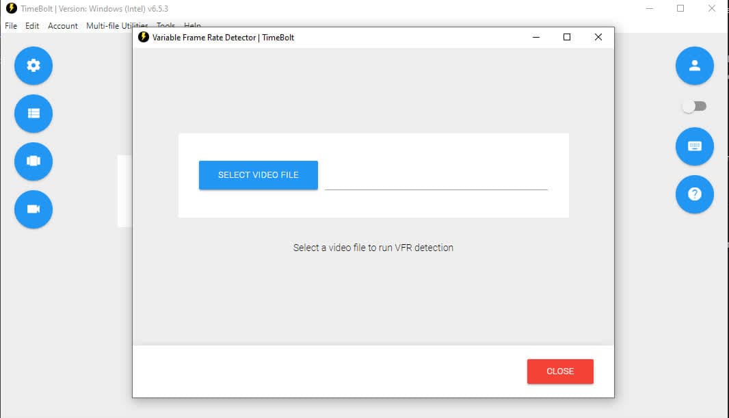Viewport: 729px width, 418px height.
Task: Open the user account profile button
Action: pyautogui.click(x=694, y=66)
